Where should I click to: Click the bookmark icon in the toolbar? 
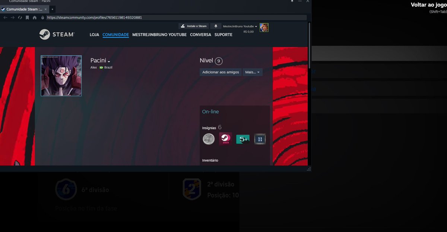click(x=27, y=17)
